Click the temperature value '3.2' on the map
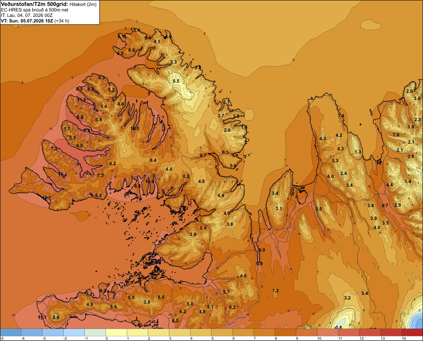 (x=347, y=298)
